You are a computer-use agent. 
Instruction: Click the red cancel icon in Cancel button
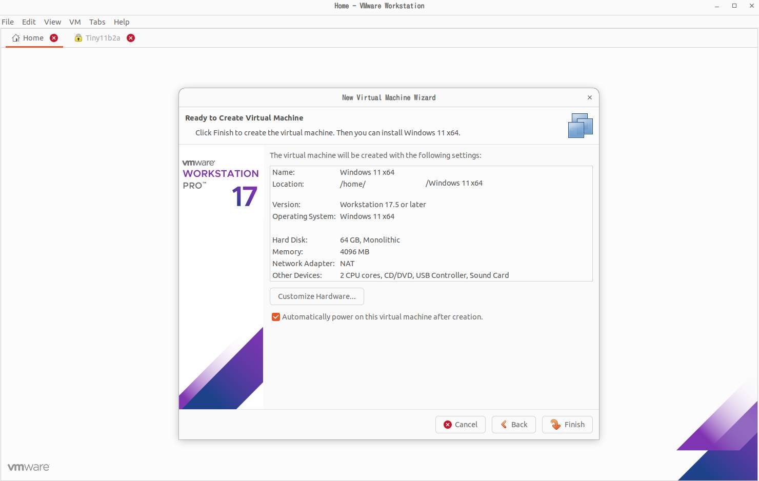coord(448,425)
